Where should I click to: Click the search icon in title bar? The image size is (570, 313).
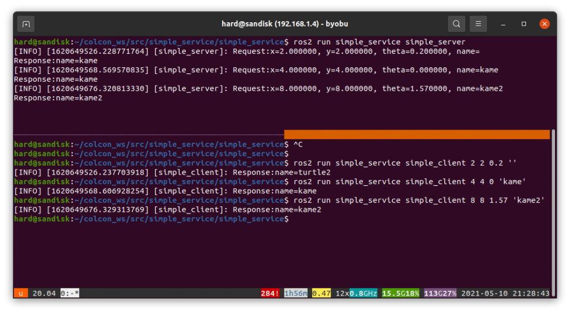tap(456, 24)
